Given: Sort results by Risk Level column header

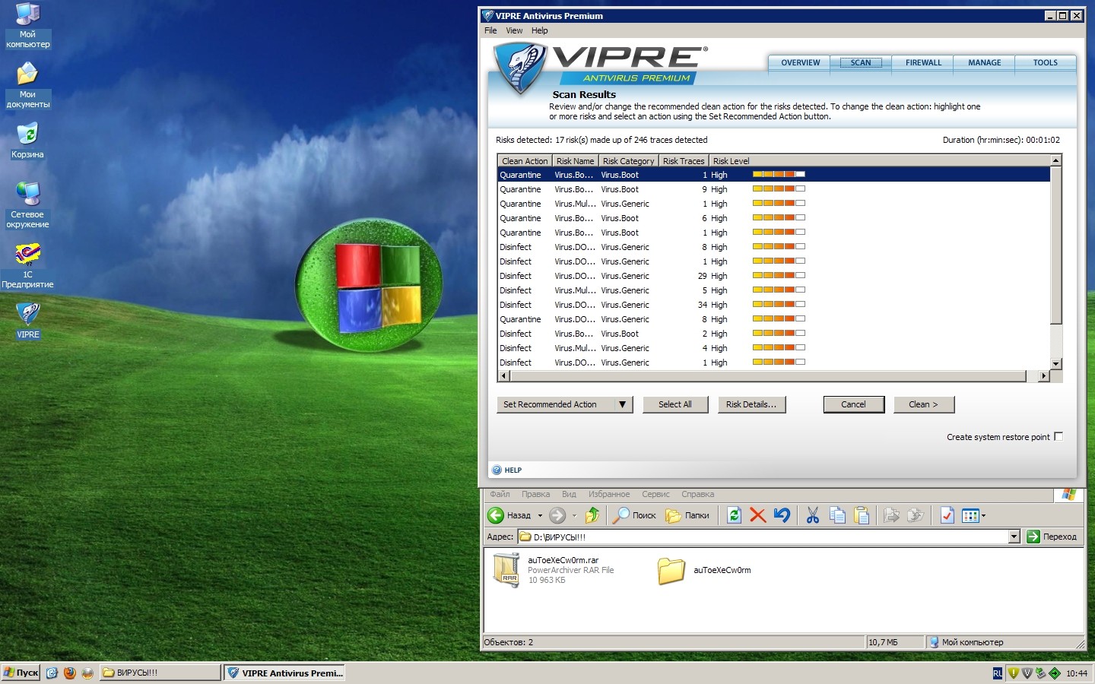Looking at the screenshot, I should (731, 161).
